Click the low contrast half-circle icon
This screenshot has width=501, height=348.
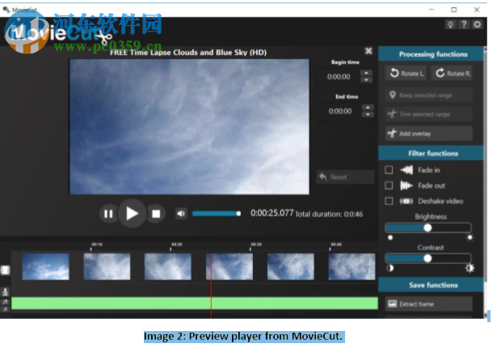coord(389,268)
